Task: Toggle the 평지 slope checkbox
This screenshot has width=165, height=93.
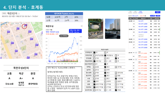Action: (95, 81)
